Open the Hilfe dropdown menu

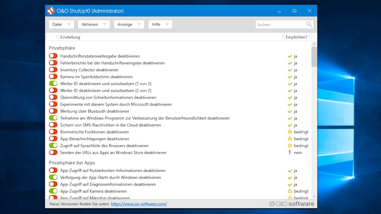[x=160, y=24]
